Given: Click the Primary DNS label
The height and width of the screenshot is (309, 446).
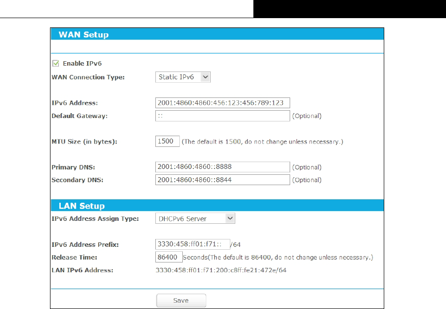Looking at the screenshot, I should [x=74, y=167].
